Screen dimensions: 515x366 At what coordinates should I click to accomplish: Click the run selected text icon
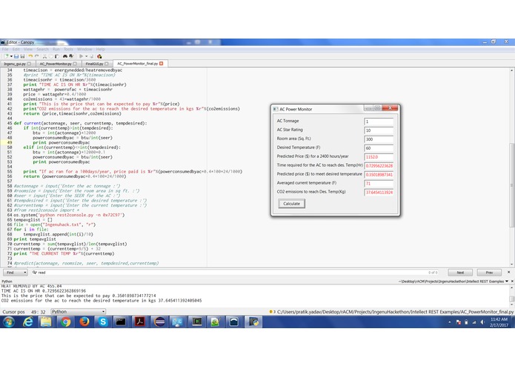tap(92, 56)
